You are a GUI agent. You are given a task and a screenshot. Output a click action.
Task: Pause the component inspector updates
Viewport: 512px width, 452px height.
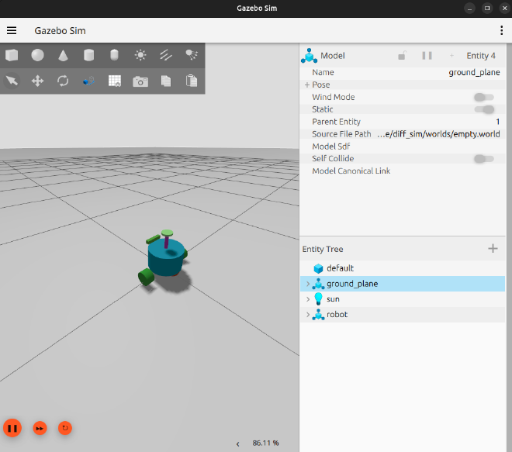[x=427, y=56]
